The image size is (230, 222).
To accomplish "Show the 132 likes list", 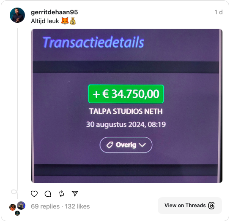I will coord(77,206).
